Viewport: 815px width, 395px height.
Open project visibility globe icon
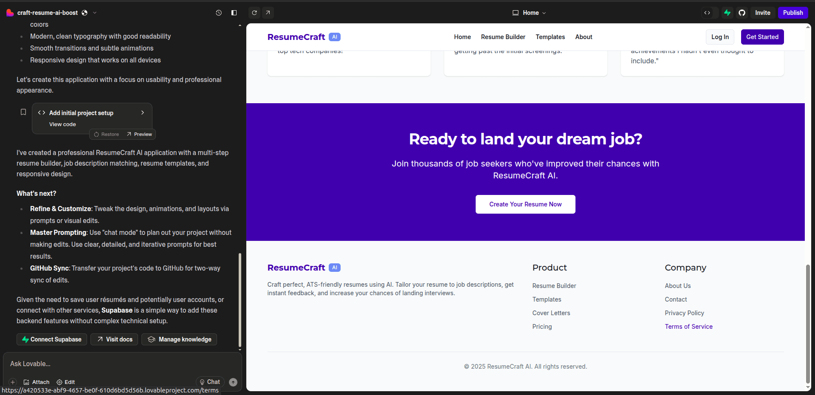point(85,13)
